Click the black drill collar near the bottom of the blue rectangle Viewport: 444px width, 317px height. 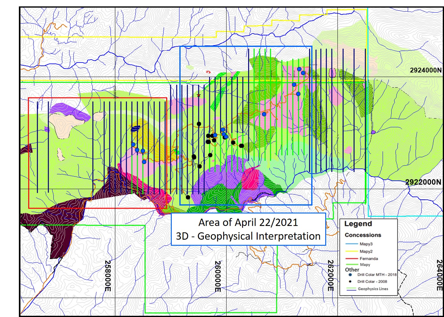188,197
